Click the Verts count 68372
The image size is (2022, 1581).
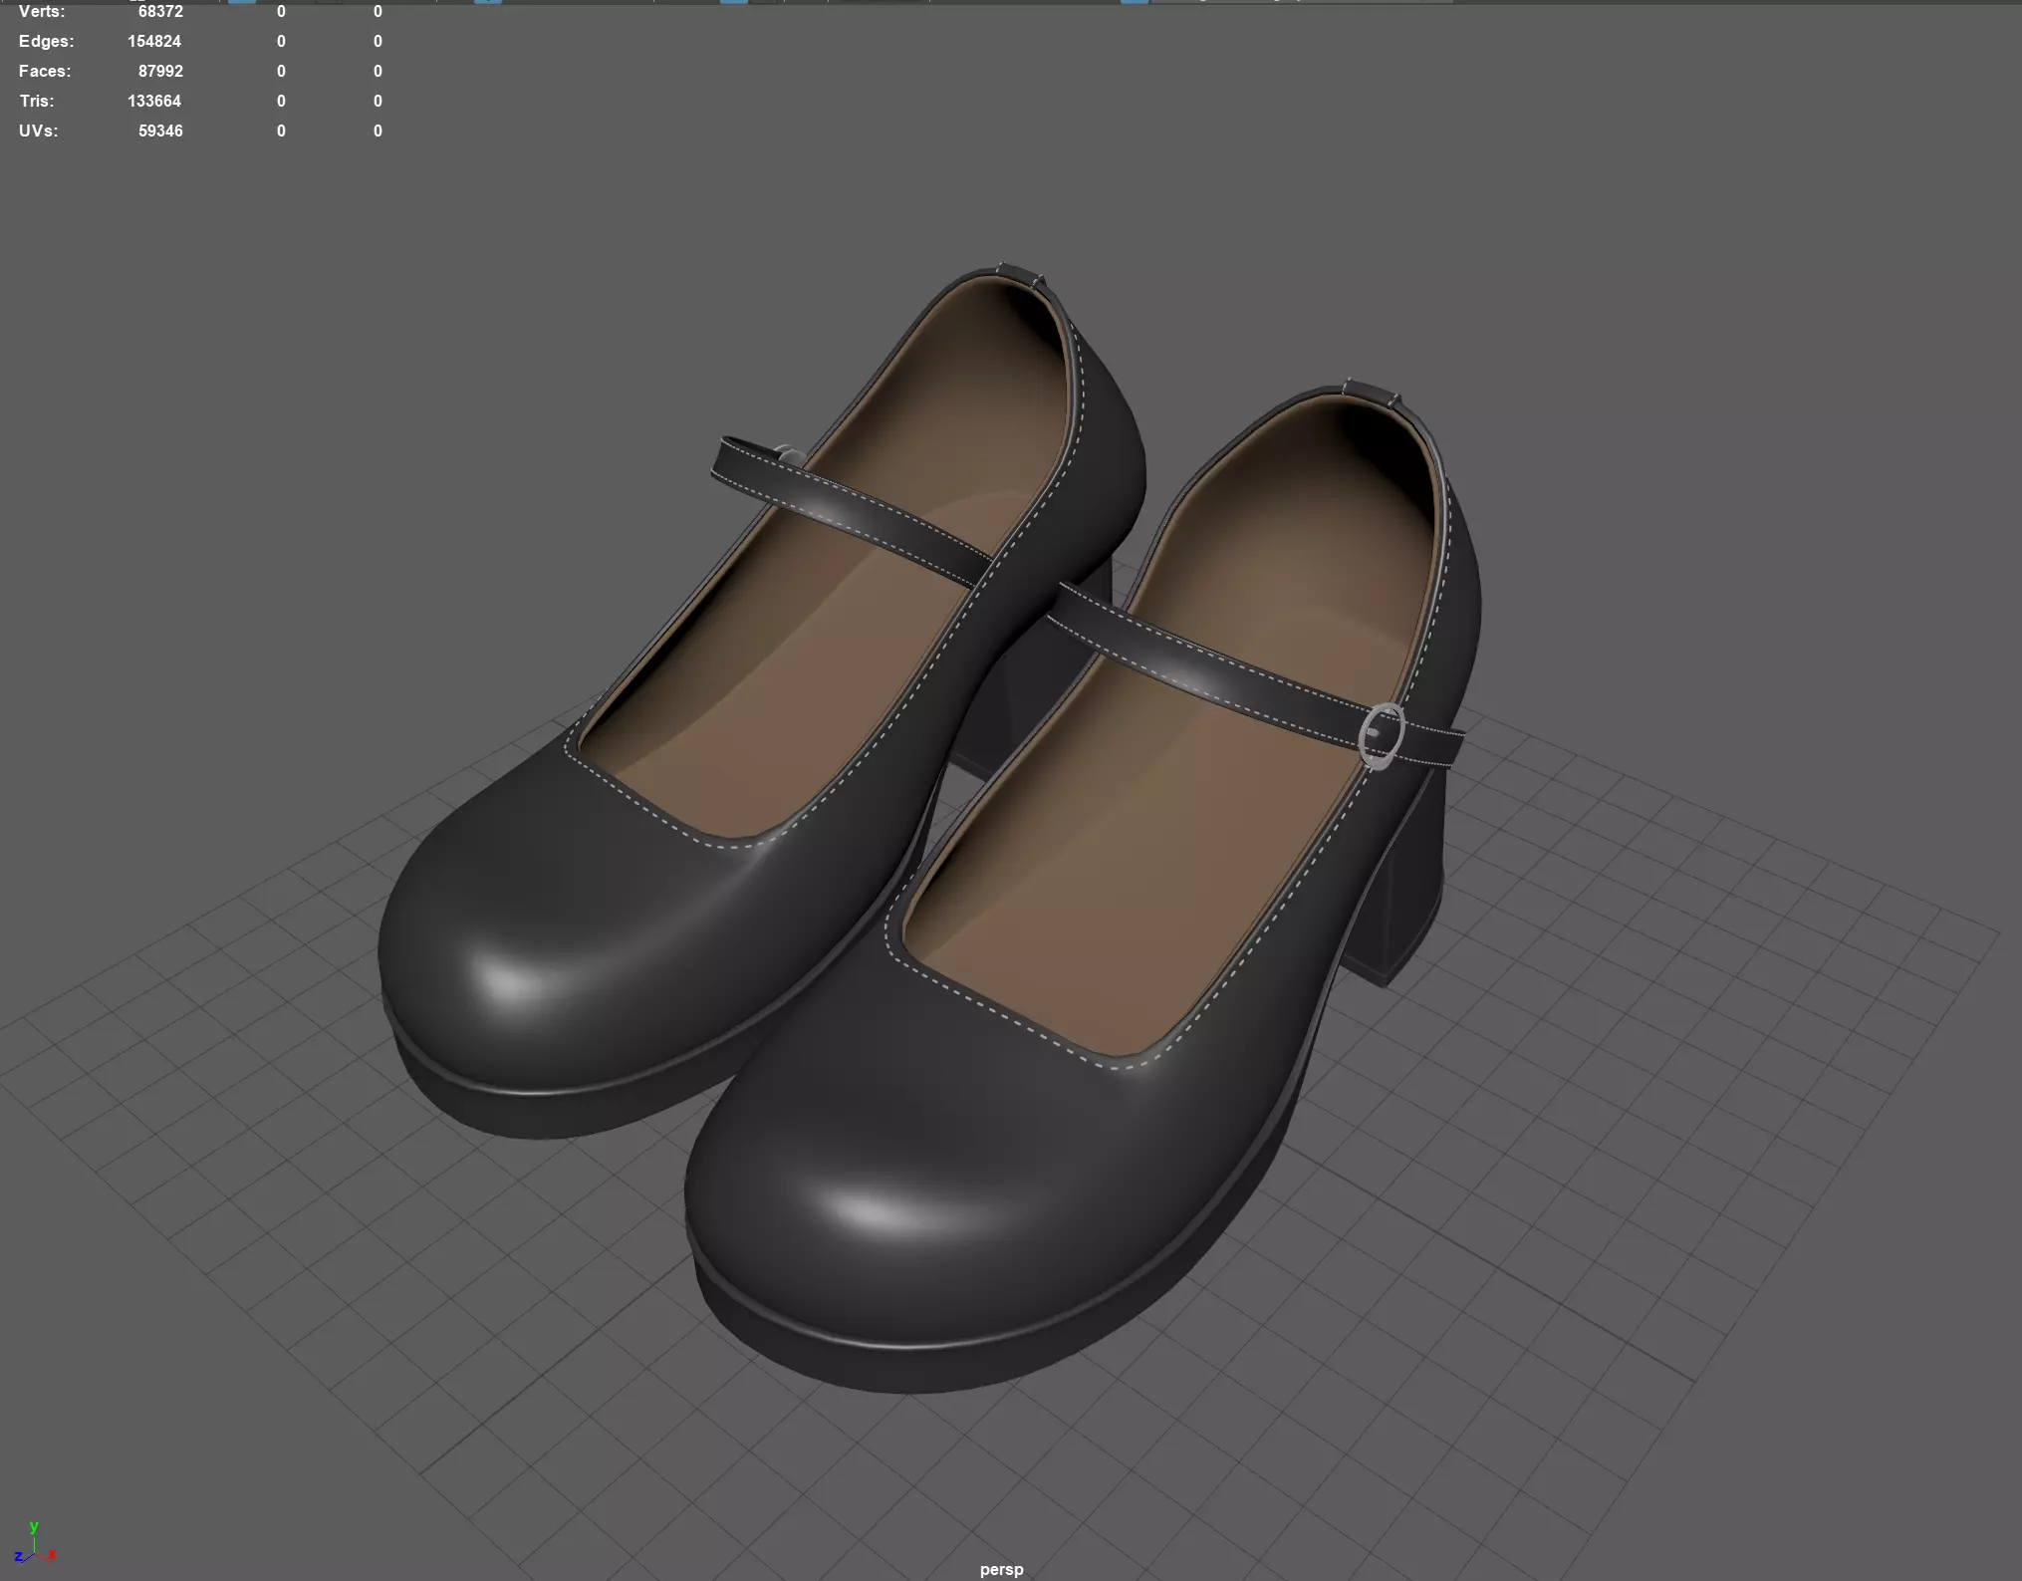click(x=160, y=11)
